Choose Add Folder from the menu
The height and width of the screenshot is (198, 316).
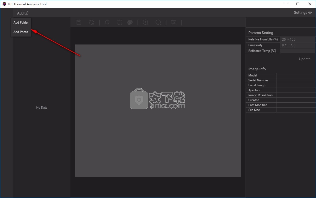click(x=21, y=23)
